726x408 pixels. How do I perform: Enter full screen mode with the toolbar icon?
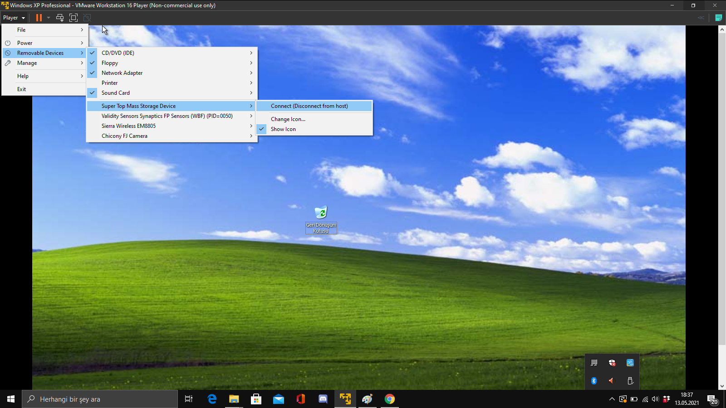click(74, 18)
